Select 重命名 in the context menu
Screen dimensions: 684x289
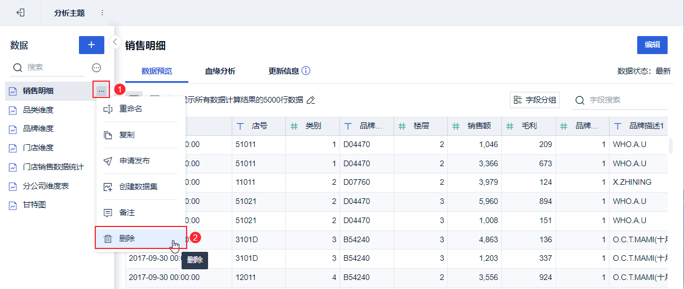pos(131,109)
